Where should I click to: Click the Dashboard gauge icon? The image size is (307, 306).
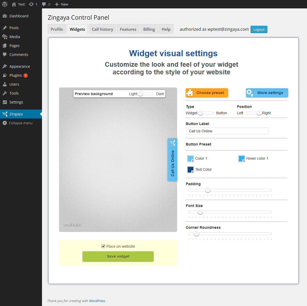click(x=5, y=16)
